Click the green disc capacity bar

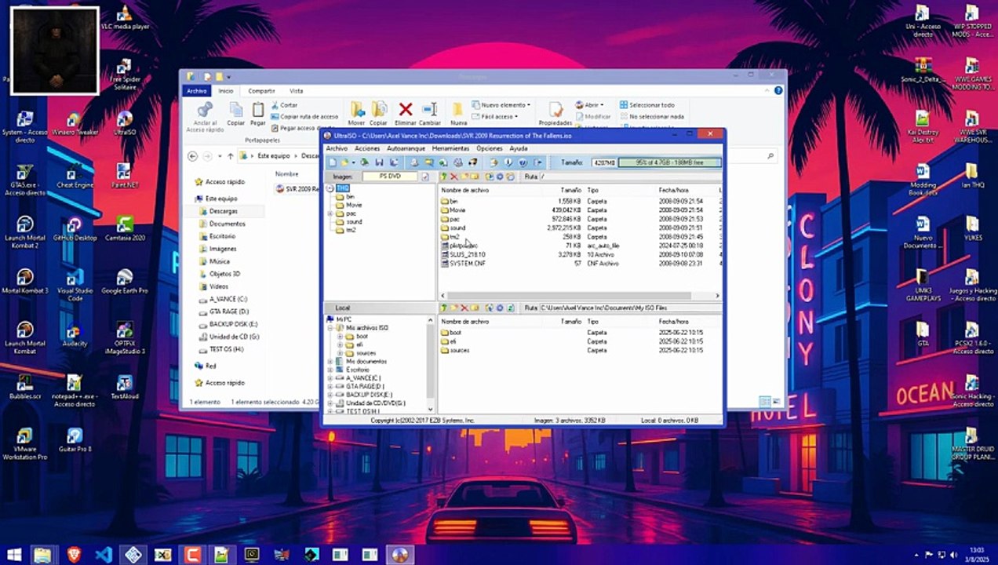pos(670,162)
